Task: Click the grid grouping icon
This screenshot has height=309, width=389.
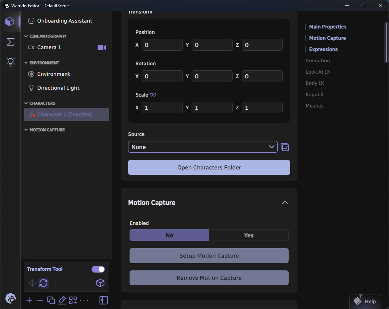Action: [73, 300]
